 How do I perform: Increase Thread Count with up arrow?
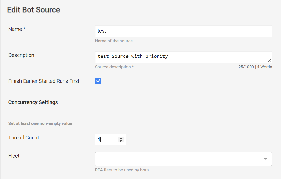tap(121, 138)
